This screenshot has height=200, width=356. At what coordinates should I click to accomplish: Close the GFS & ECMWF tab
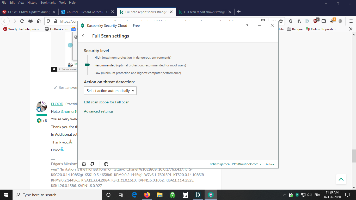(54, 12)
